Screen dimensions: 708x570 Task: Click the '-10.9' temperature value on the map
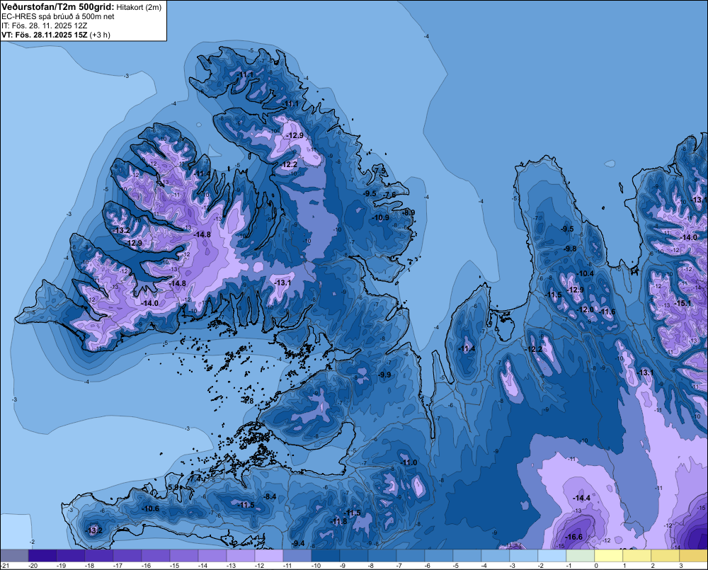(x=381, y=217)
